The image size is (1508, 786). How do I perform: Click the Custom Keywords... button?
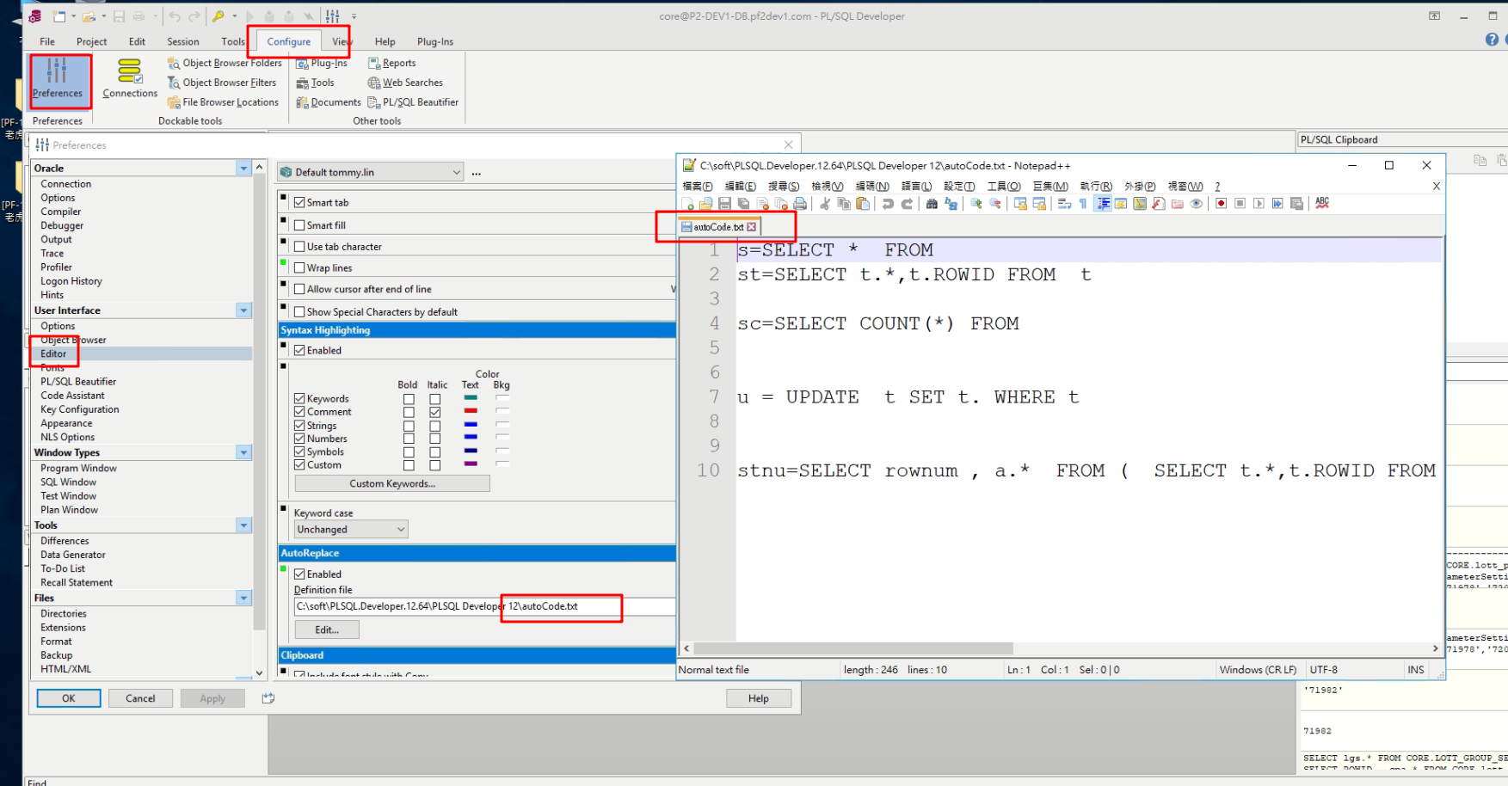pos(392,483)
